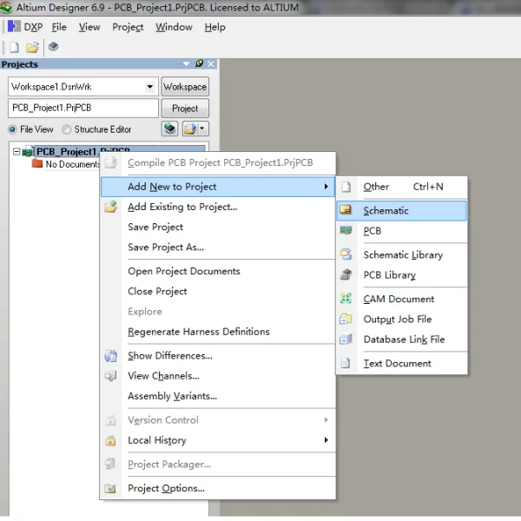Viewport: 521px width, 521px height.
Task: Open the Project menu
Action: pyautogui.click(x=128, y=27)
